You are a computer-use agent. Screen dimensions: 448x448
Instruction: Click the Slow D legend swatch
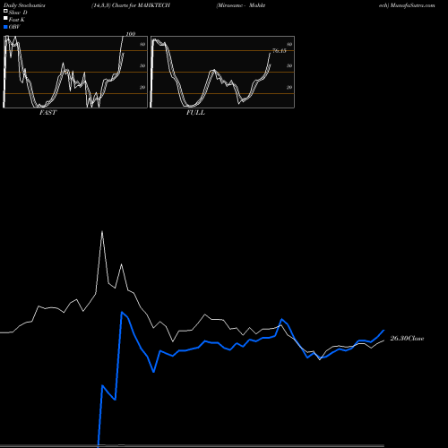click(x=5, y=11)
